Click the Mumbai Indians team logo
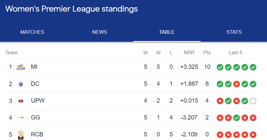This screenshot has height=140, width=267. tap(21, 67)
